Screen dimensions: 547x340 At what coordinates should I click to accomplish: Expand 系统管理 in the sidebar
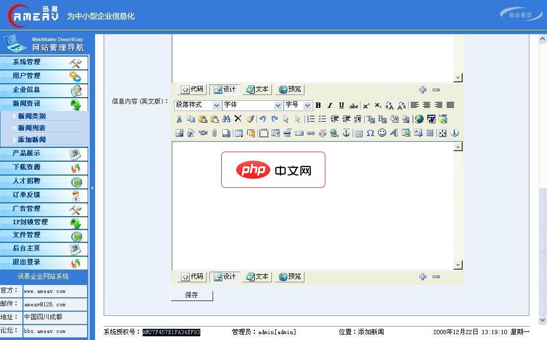[44, 62]
